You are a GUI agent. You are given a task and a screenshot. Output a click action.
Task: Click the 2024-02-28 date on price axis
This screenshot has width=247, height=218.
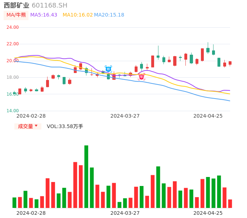(x=31, y=116)
